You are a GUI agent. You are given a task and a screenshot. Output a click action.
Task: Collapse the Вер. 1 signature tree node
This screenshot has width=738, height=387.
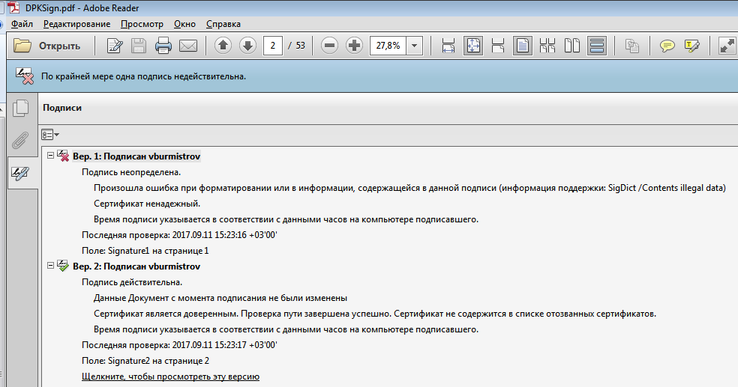[x=50, y=155]
